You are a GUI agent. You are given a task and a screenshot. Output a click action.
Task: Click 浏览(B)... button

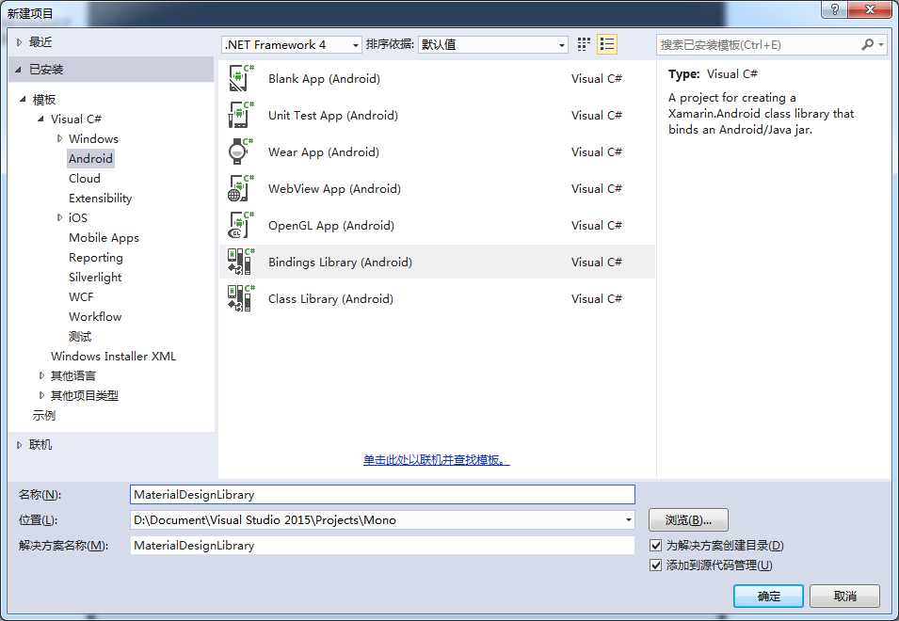click(x=688, y=520)
